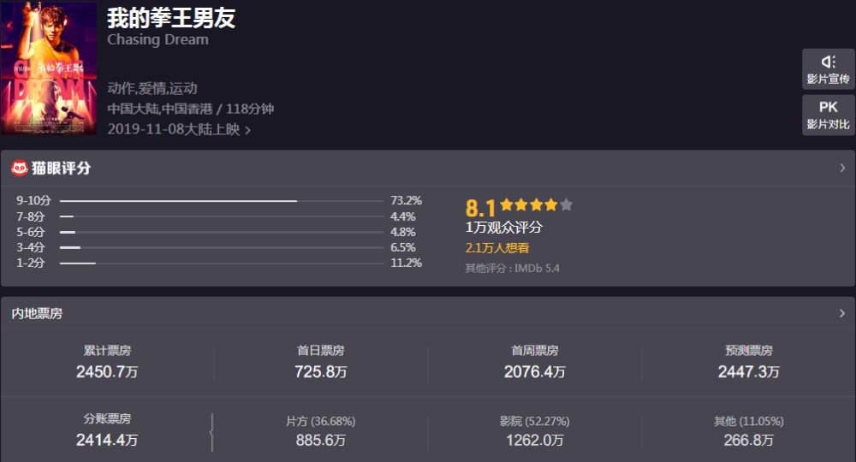Expand the Maoyan rating section arrow
This screenshot has height=462, width=856.
842,168
